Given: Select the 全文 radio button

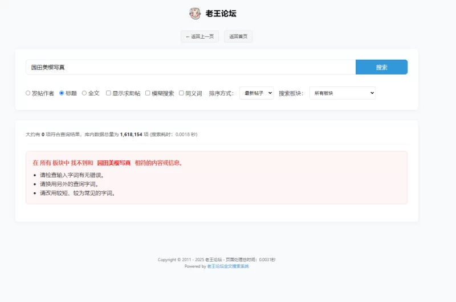Looking at the screenshot, I should tap(84, 93).
